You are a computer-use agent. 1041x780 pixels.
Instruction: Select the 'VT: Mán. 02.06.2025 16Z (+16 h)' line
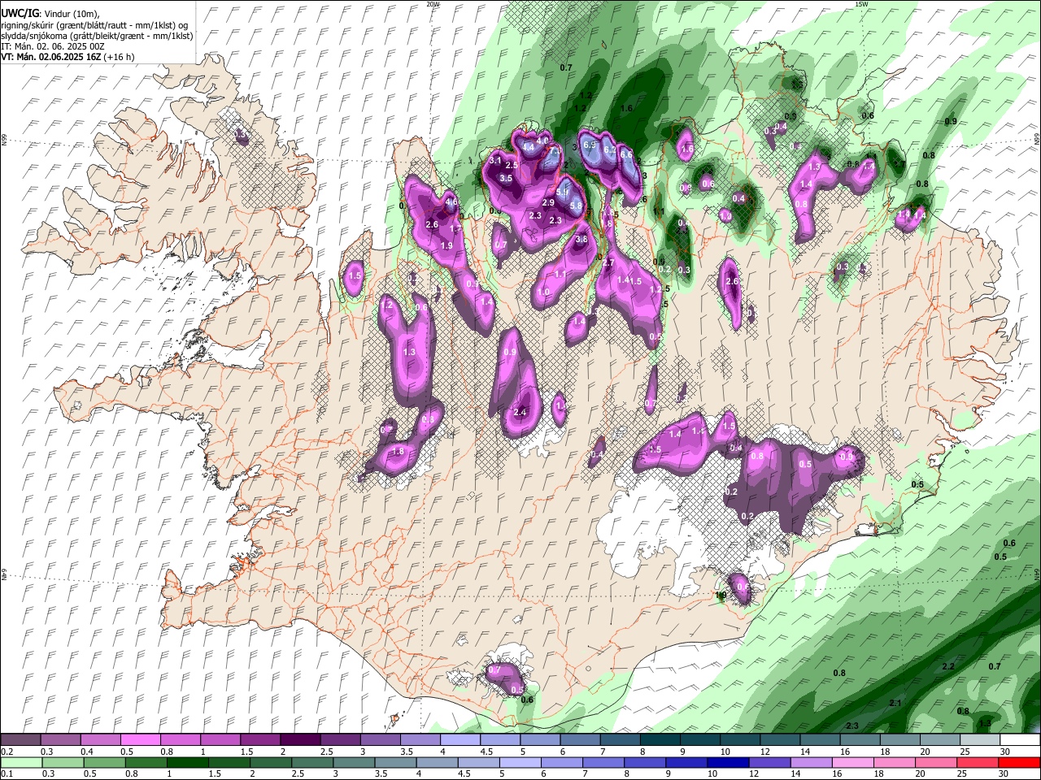(x=68, y=57)
